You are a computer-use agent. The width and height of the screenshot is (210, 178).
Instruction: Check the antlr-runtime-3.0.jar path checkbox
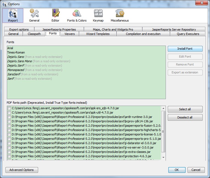9,117
